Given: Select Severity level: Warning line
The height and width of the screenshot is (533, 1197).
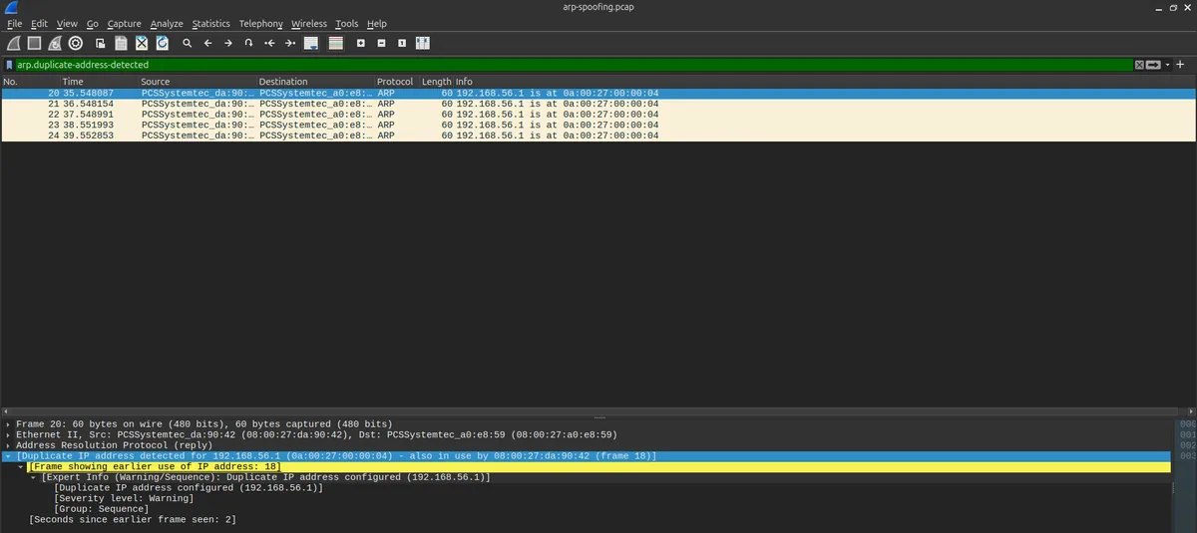Looking at the screenshot, I should 124,498.
